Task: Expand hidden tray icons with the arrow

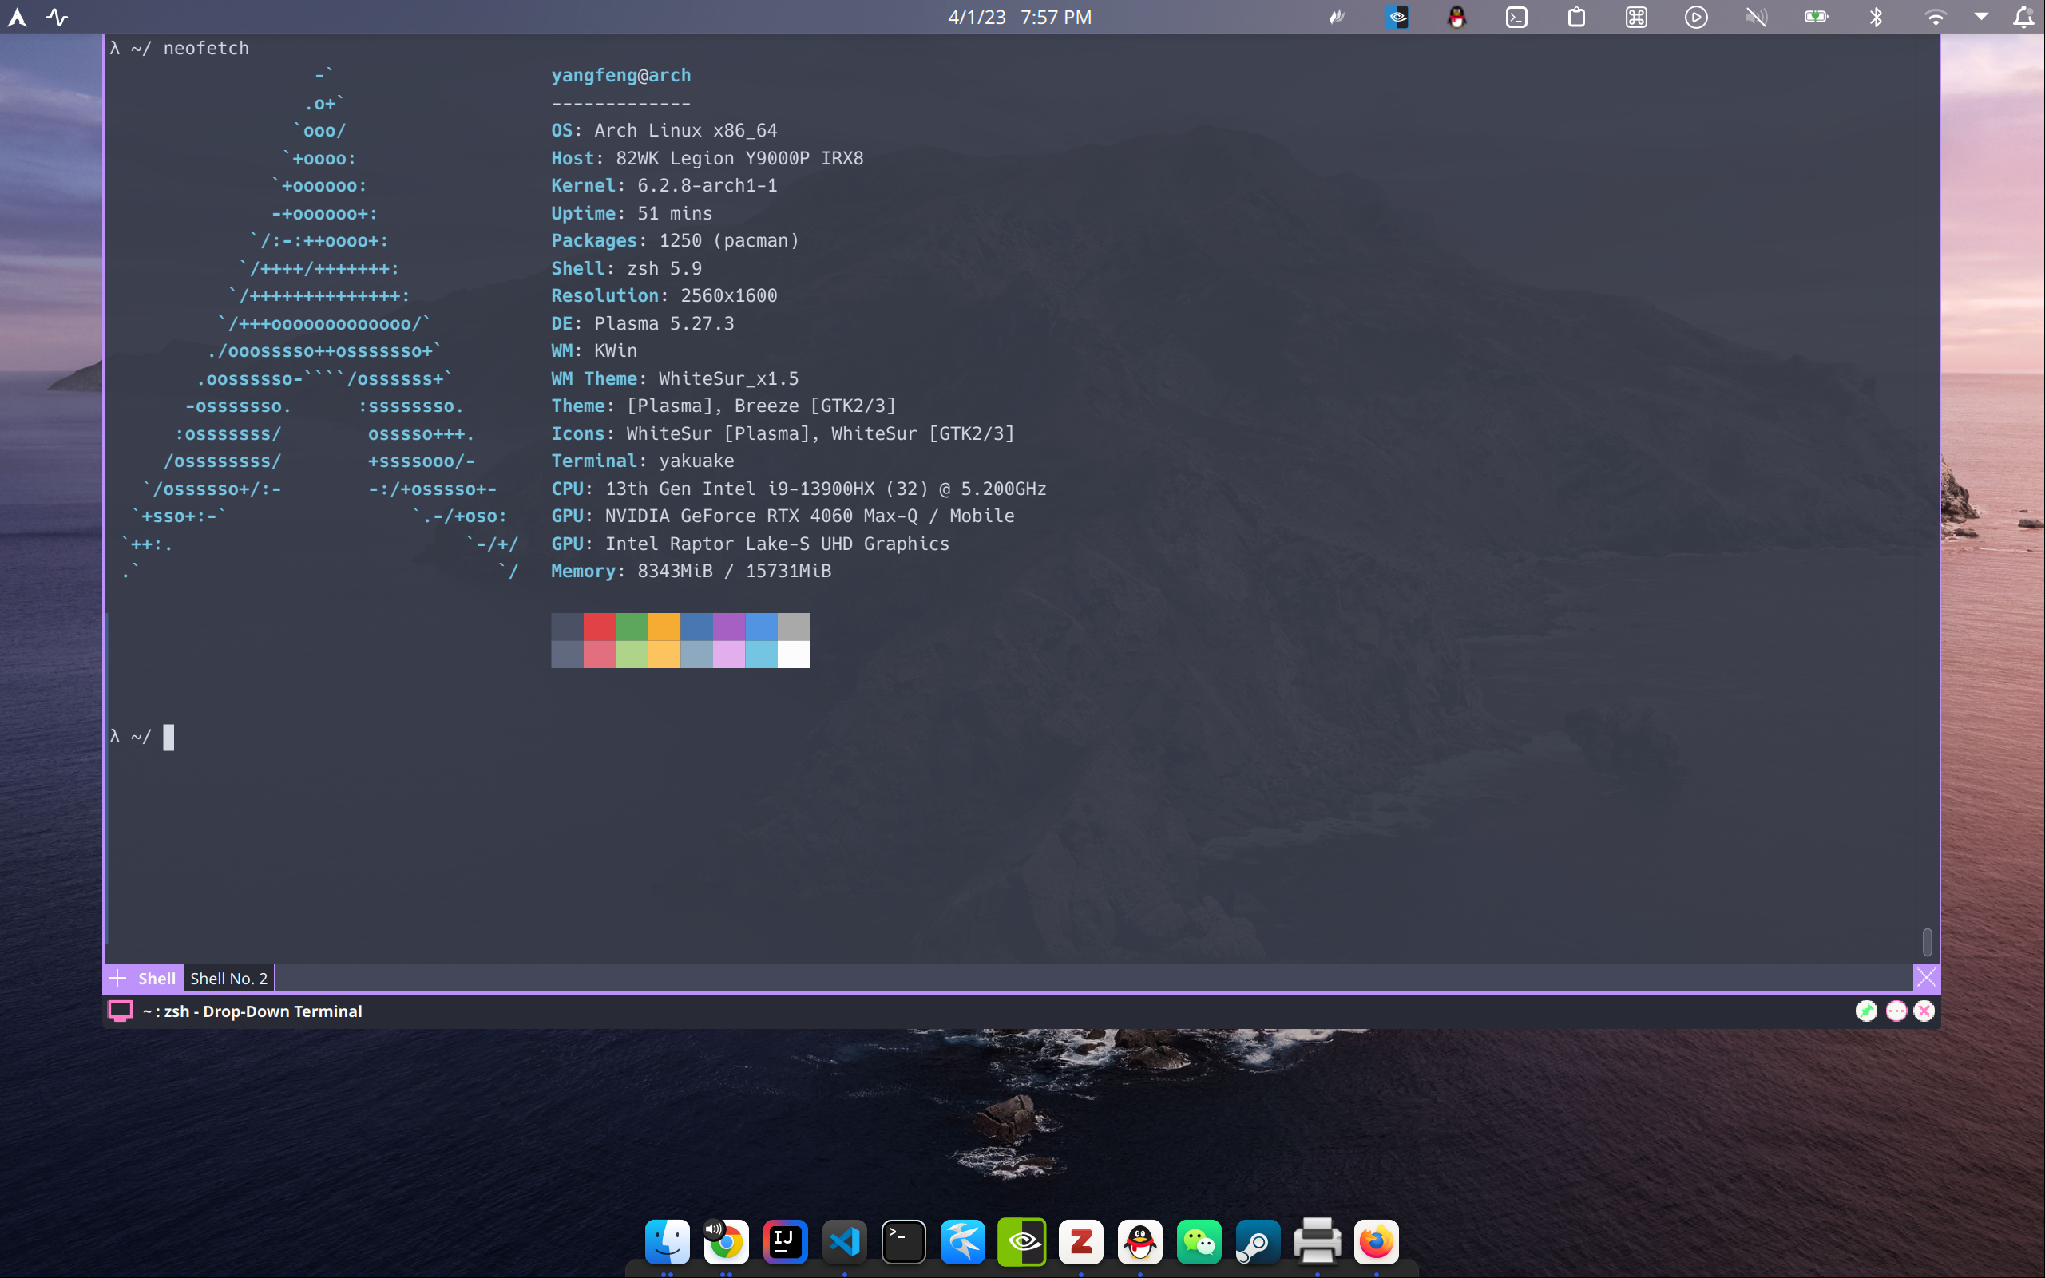Action: coord(1981,16)
